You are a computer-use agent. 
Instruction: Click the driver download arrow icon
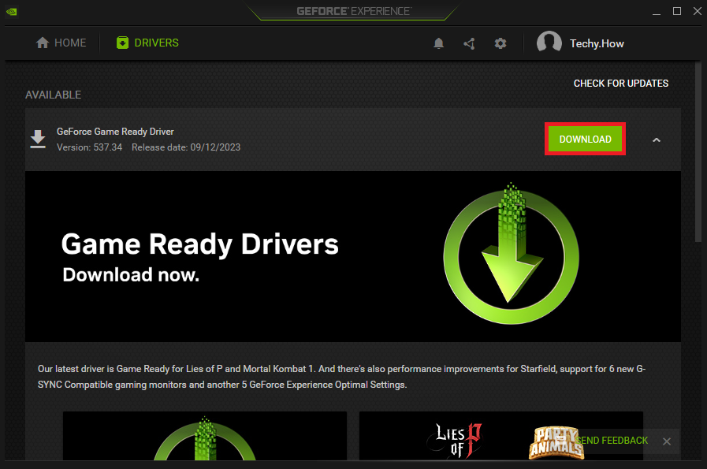click(x=38, y=139)
